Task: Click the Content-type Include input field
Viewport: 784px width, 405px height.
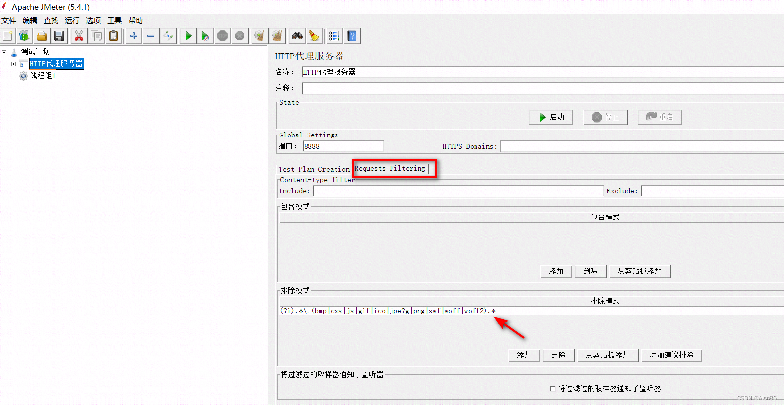Action: click(458, 191)
